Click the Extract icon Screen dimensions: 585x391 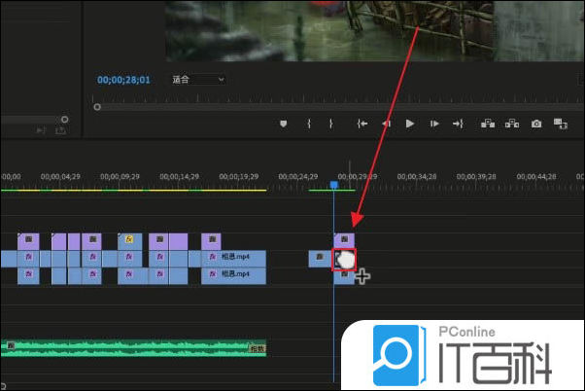pyautogui.click(x=511, y=124)
